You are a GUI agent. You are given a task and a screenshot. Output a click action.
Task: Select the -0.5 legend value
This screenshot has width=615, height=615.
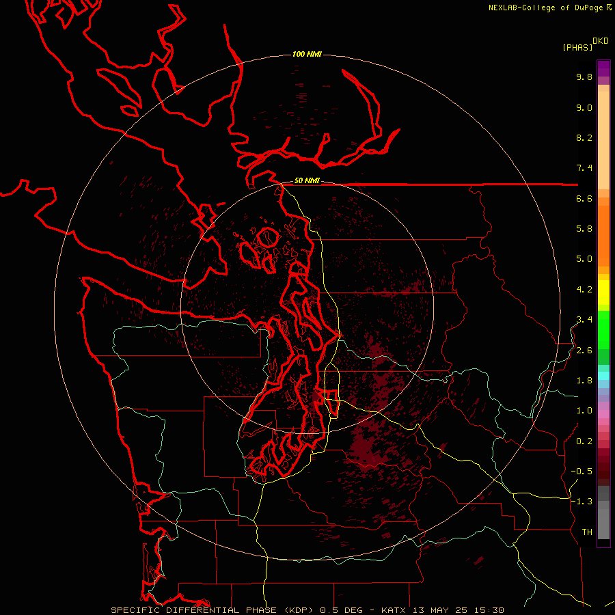(582, 471)
